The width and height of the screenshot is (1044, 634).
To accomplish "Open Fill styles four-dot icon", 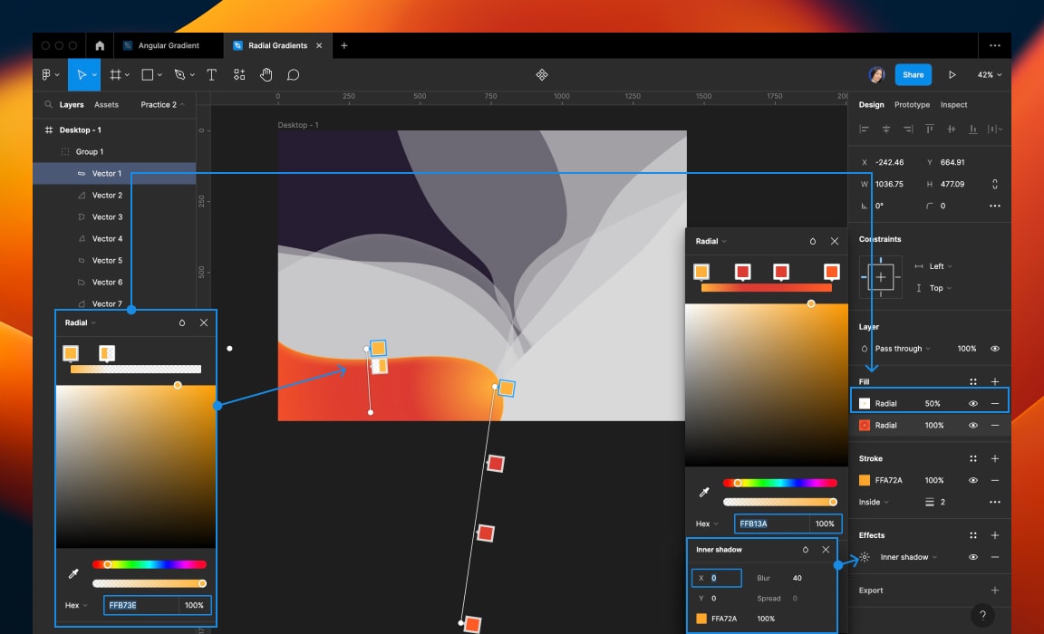I will point(973,382).
